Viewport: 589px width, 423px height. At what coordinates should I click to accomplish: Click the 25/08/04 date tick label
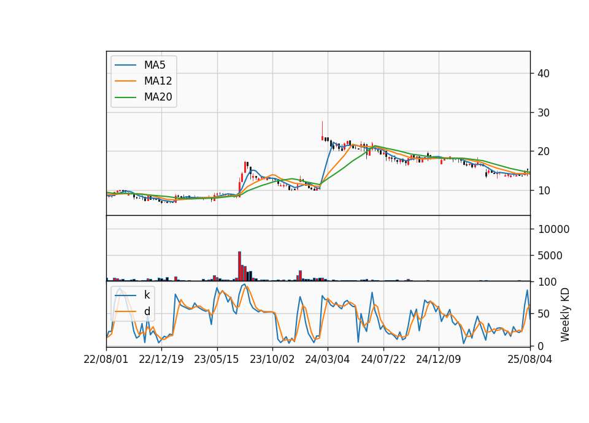click(529, 359)
